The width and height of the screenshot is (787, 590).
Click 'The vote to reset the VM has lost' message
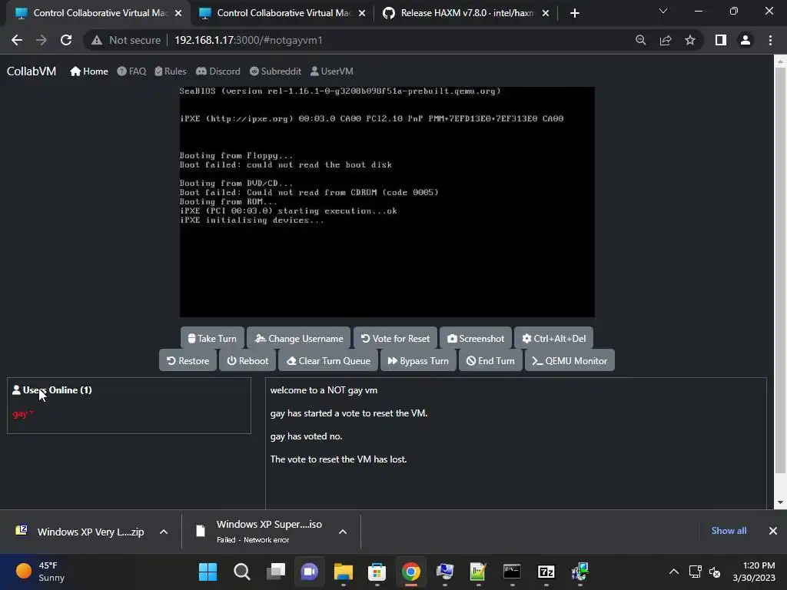338,459
